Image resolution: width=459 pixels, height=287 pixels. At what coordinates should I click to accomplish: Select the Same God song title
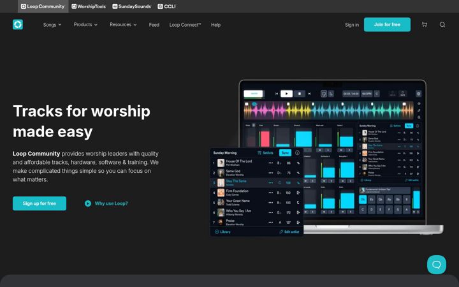(x=233, y=171)
